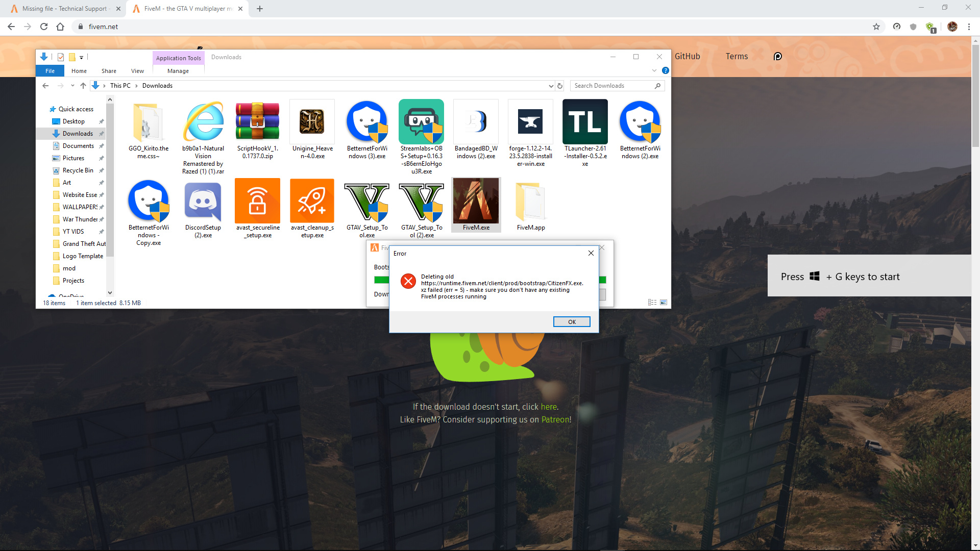Navigate up one folder level
This screenshot has width=980, height=551.
click(x=83, y=86)
